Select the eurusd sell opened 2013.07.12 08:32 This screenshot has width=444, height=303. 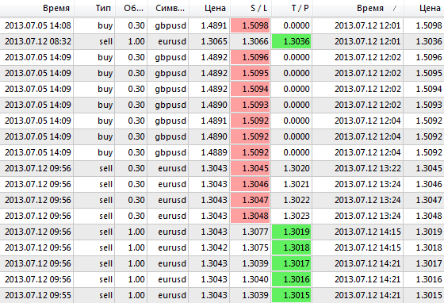[x=222, y=41]
